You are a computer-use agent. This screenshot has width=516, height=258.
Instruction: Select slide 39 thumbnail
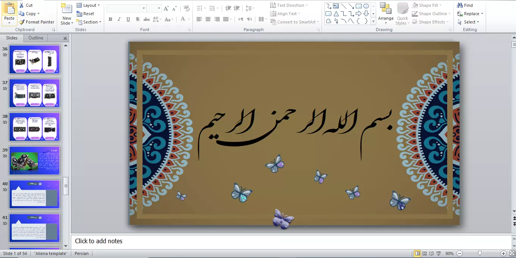[x=34, y=161]
